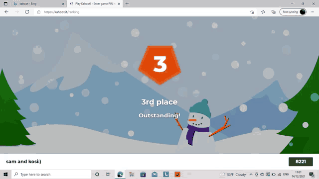Open the Mail app on taskbar
This screenshot has height=179, width=319.
pyautogui.click(x=155, y=175)
